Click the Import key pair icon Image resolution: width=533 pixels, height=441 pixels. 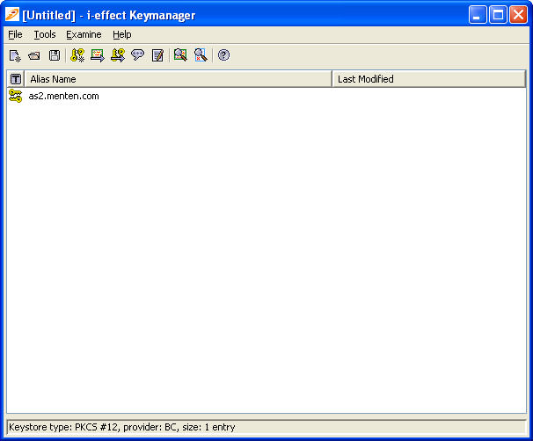(x=117, y=55)
